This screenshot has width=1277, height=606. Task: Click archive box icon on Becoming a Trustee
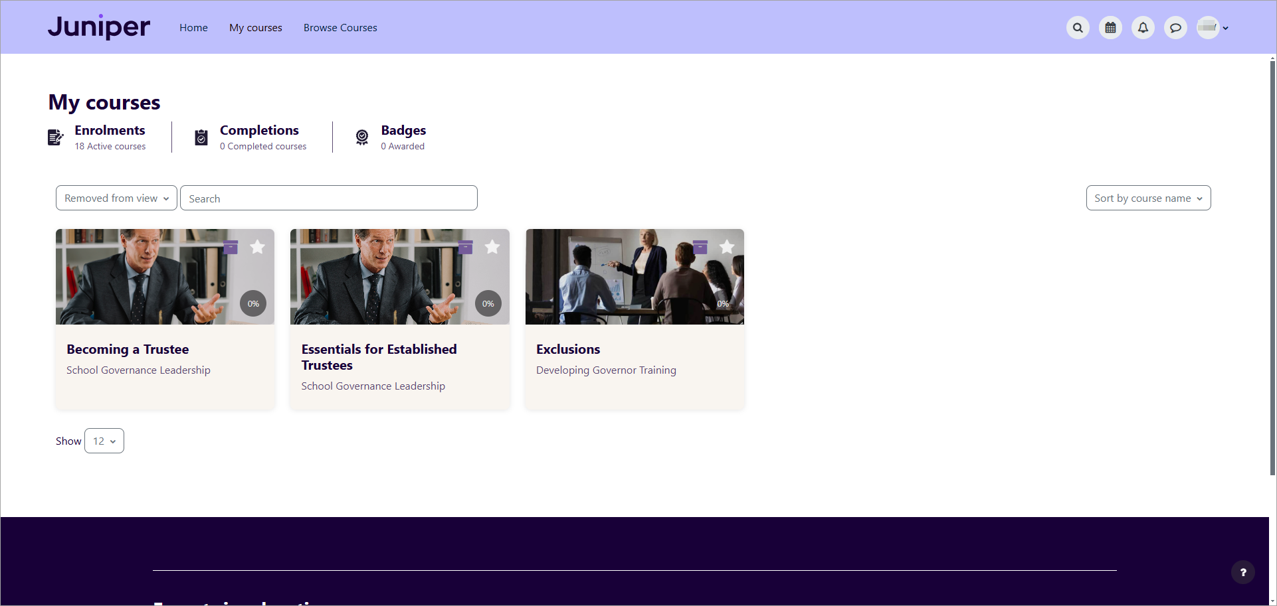point(231,247)
